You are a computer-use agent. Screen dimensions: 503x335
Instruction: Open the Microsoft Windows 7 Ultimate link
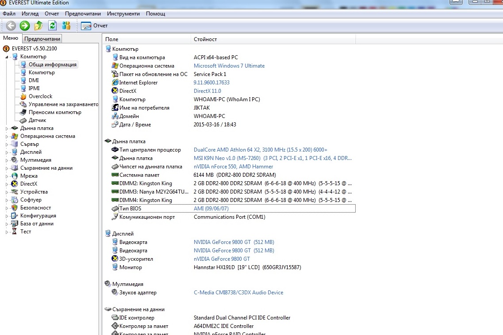click(229, 66)
